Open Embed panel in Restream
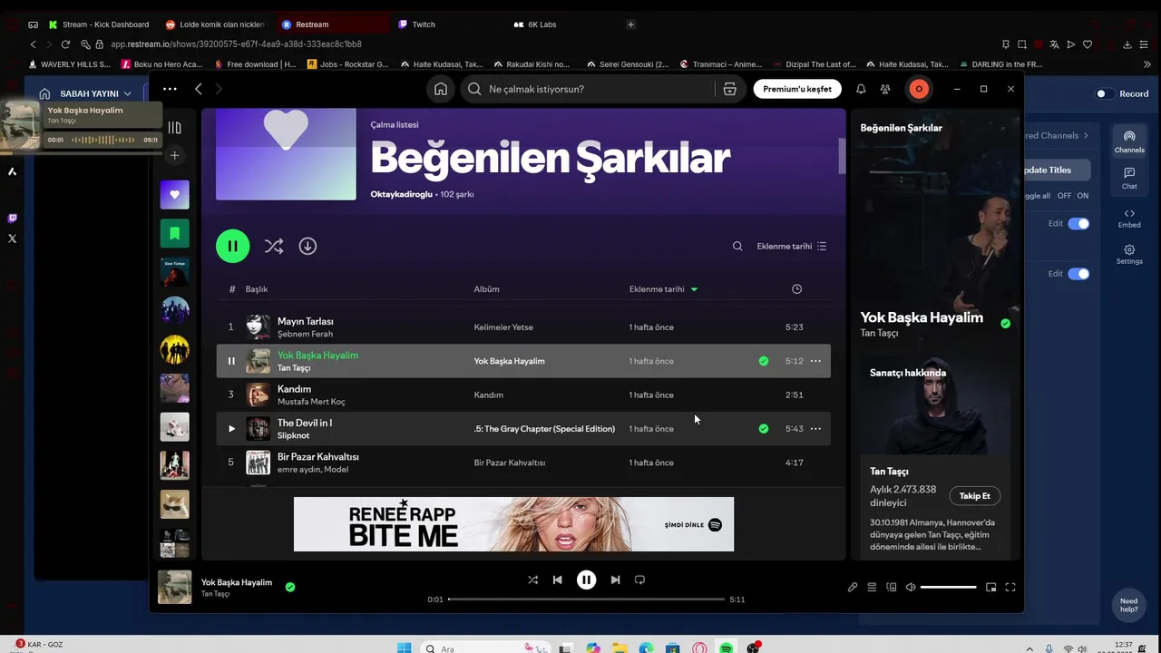The height and width of the screenshot is (653, 1161). coord(1129,218)
